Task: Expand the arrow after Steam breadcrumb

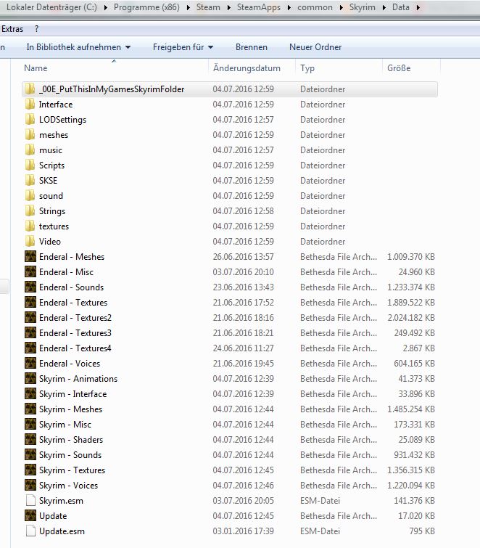Action: coord(228,7)
